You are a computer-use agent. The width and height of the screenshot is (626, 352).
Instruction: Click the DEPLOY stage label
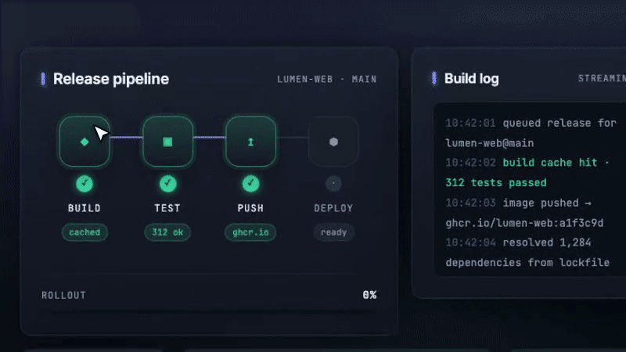click(x=334, y=208)
